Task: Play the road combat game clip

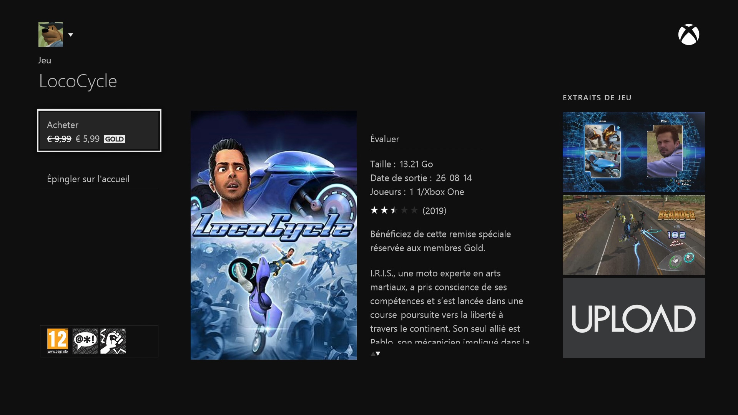Action: [634, 235]
